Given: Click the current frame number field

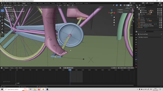Looking at the screenshot, I should [x=114, y=68].
